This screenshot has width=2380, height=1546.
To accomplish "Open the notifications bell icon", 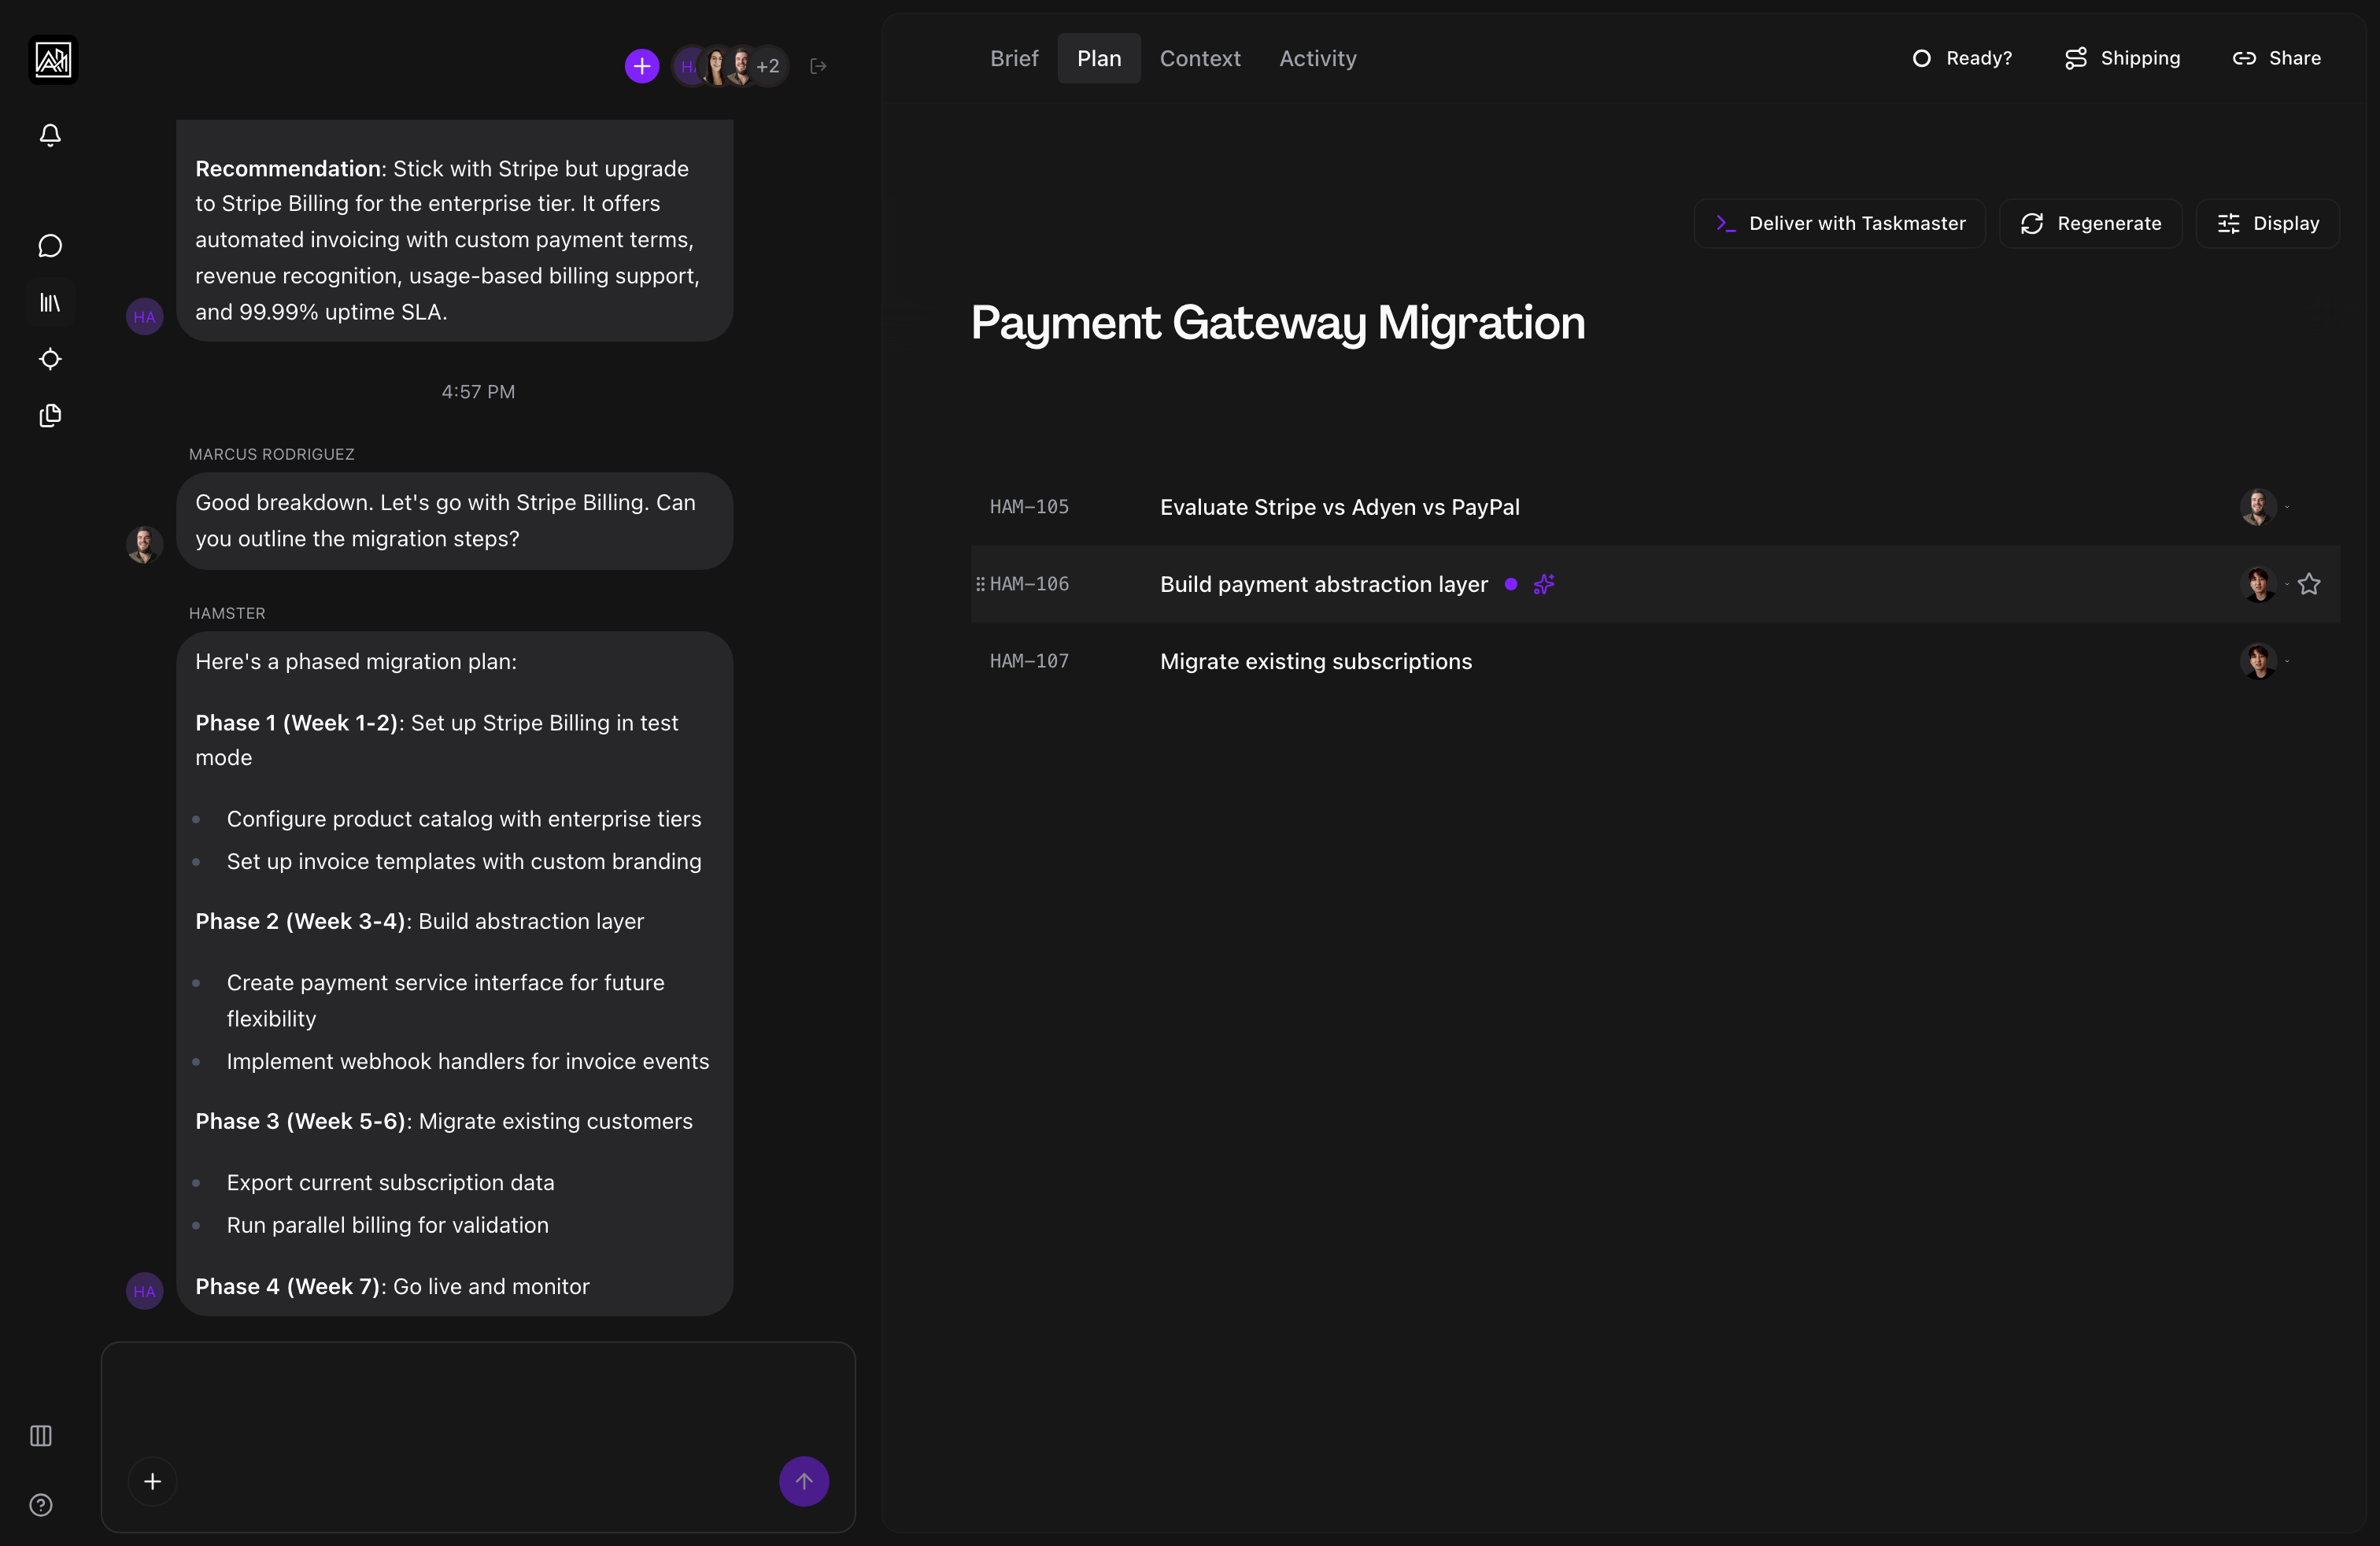I will pos(50,135).
